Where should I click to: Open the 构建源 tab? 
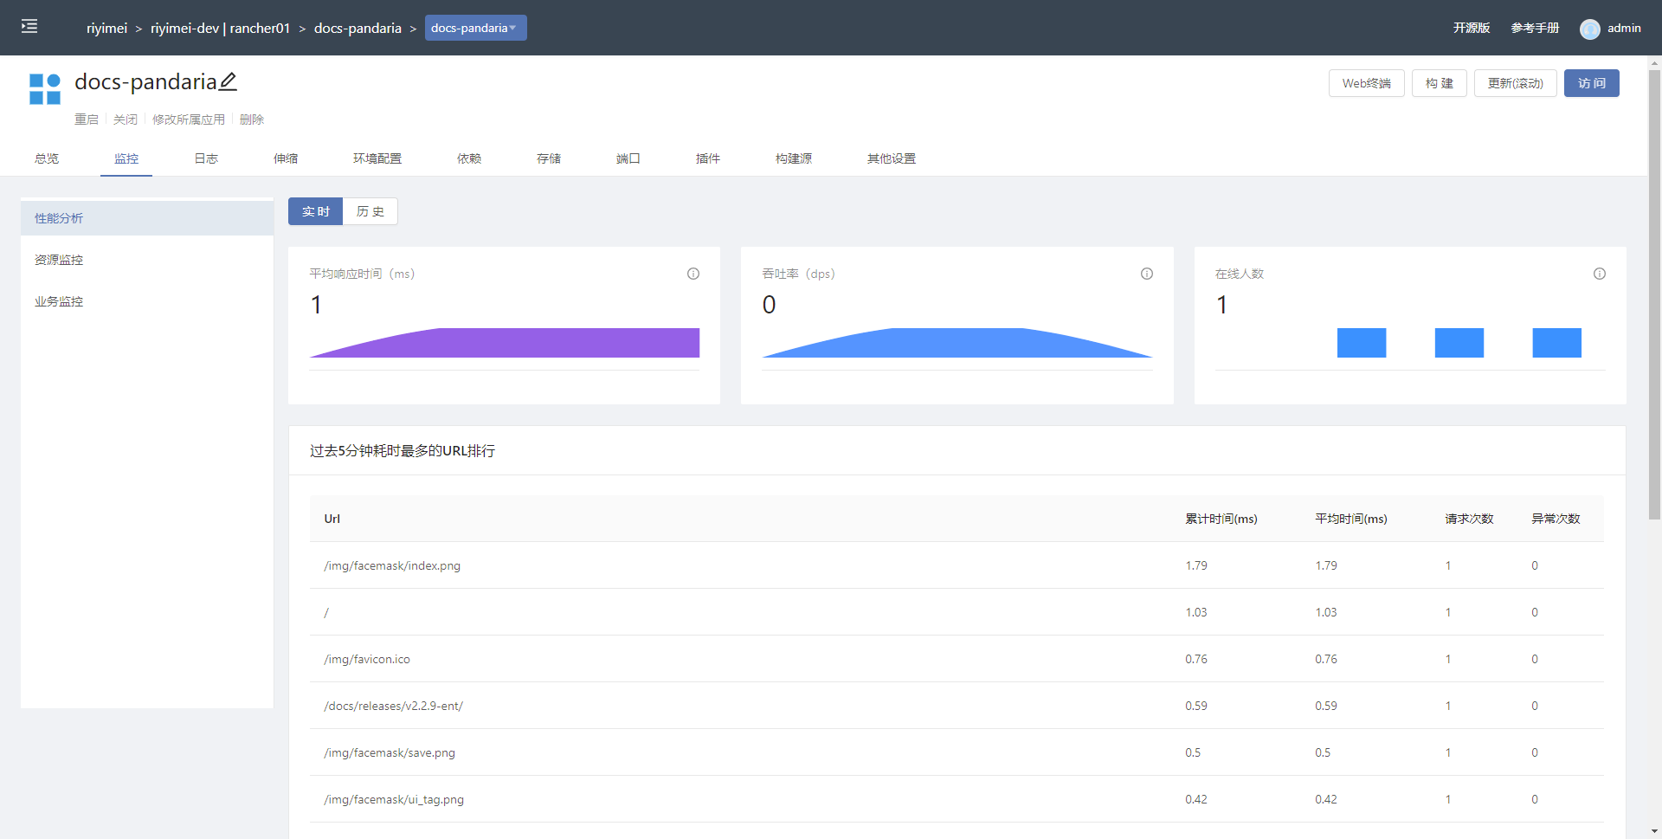[794, 158]
